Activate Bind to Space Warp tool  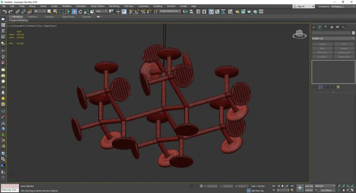30,12
